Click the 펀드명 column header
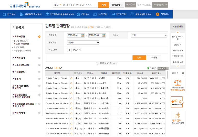This screenshot has height=137, width=198. click(x=57, y=73)
